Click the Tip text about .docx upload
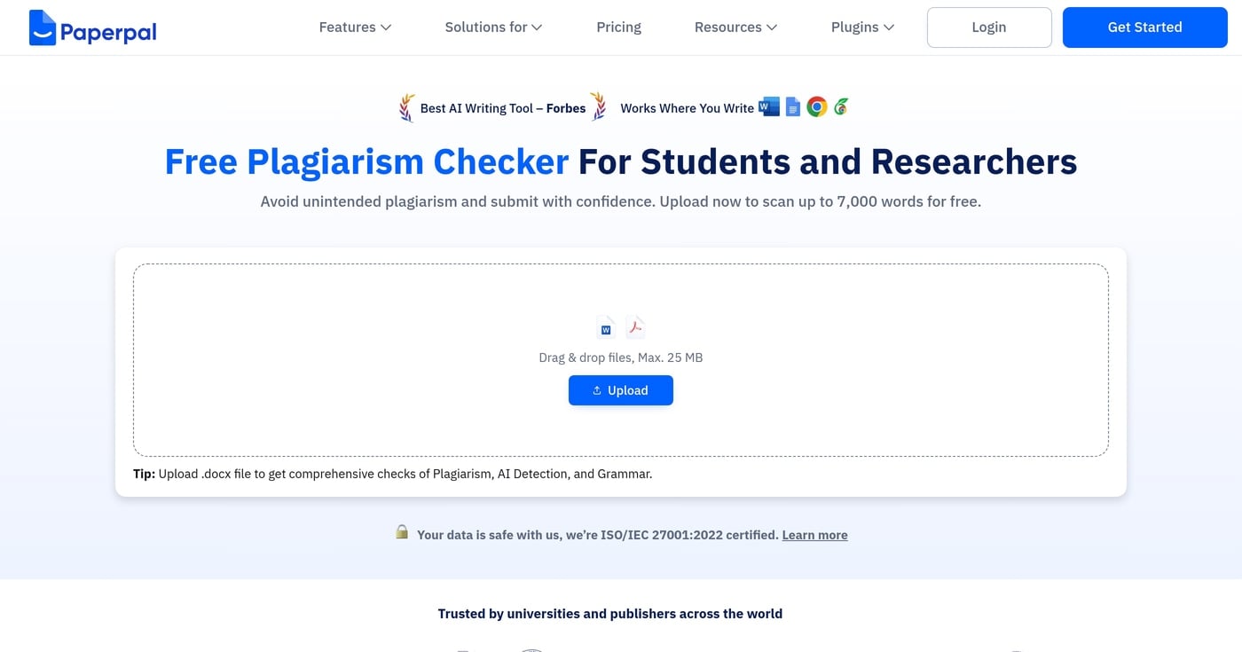This screenshot has width=1242, height=652. [392, 474]
